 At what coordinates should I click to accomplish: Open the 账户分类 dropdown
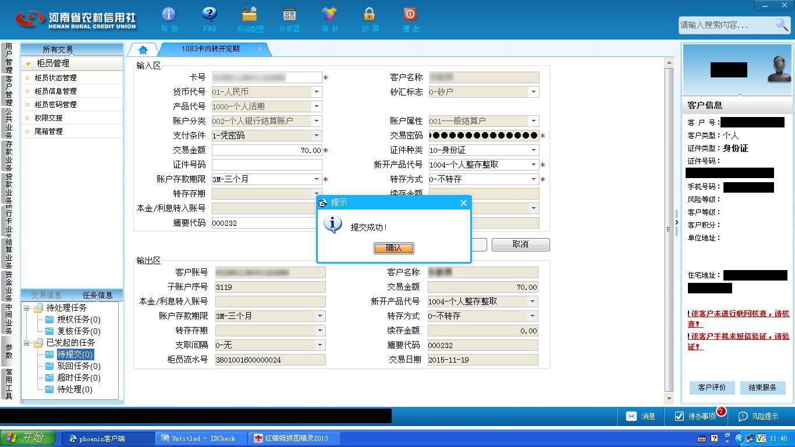point(317,121)
